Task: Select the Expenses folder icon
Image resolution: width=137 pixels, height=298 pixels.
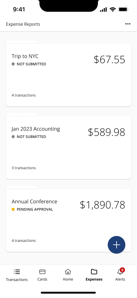Action: pyautogui.click(x=94, y=272)
